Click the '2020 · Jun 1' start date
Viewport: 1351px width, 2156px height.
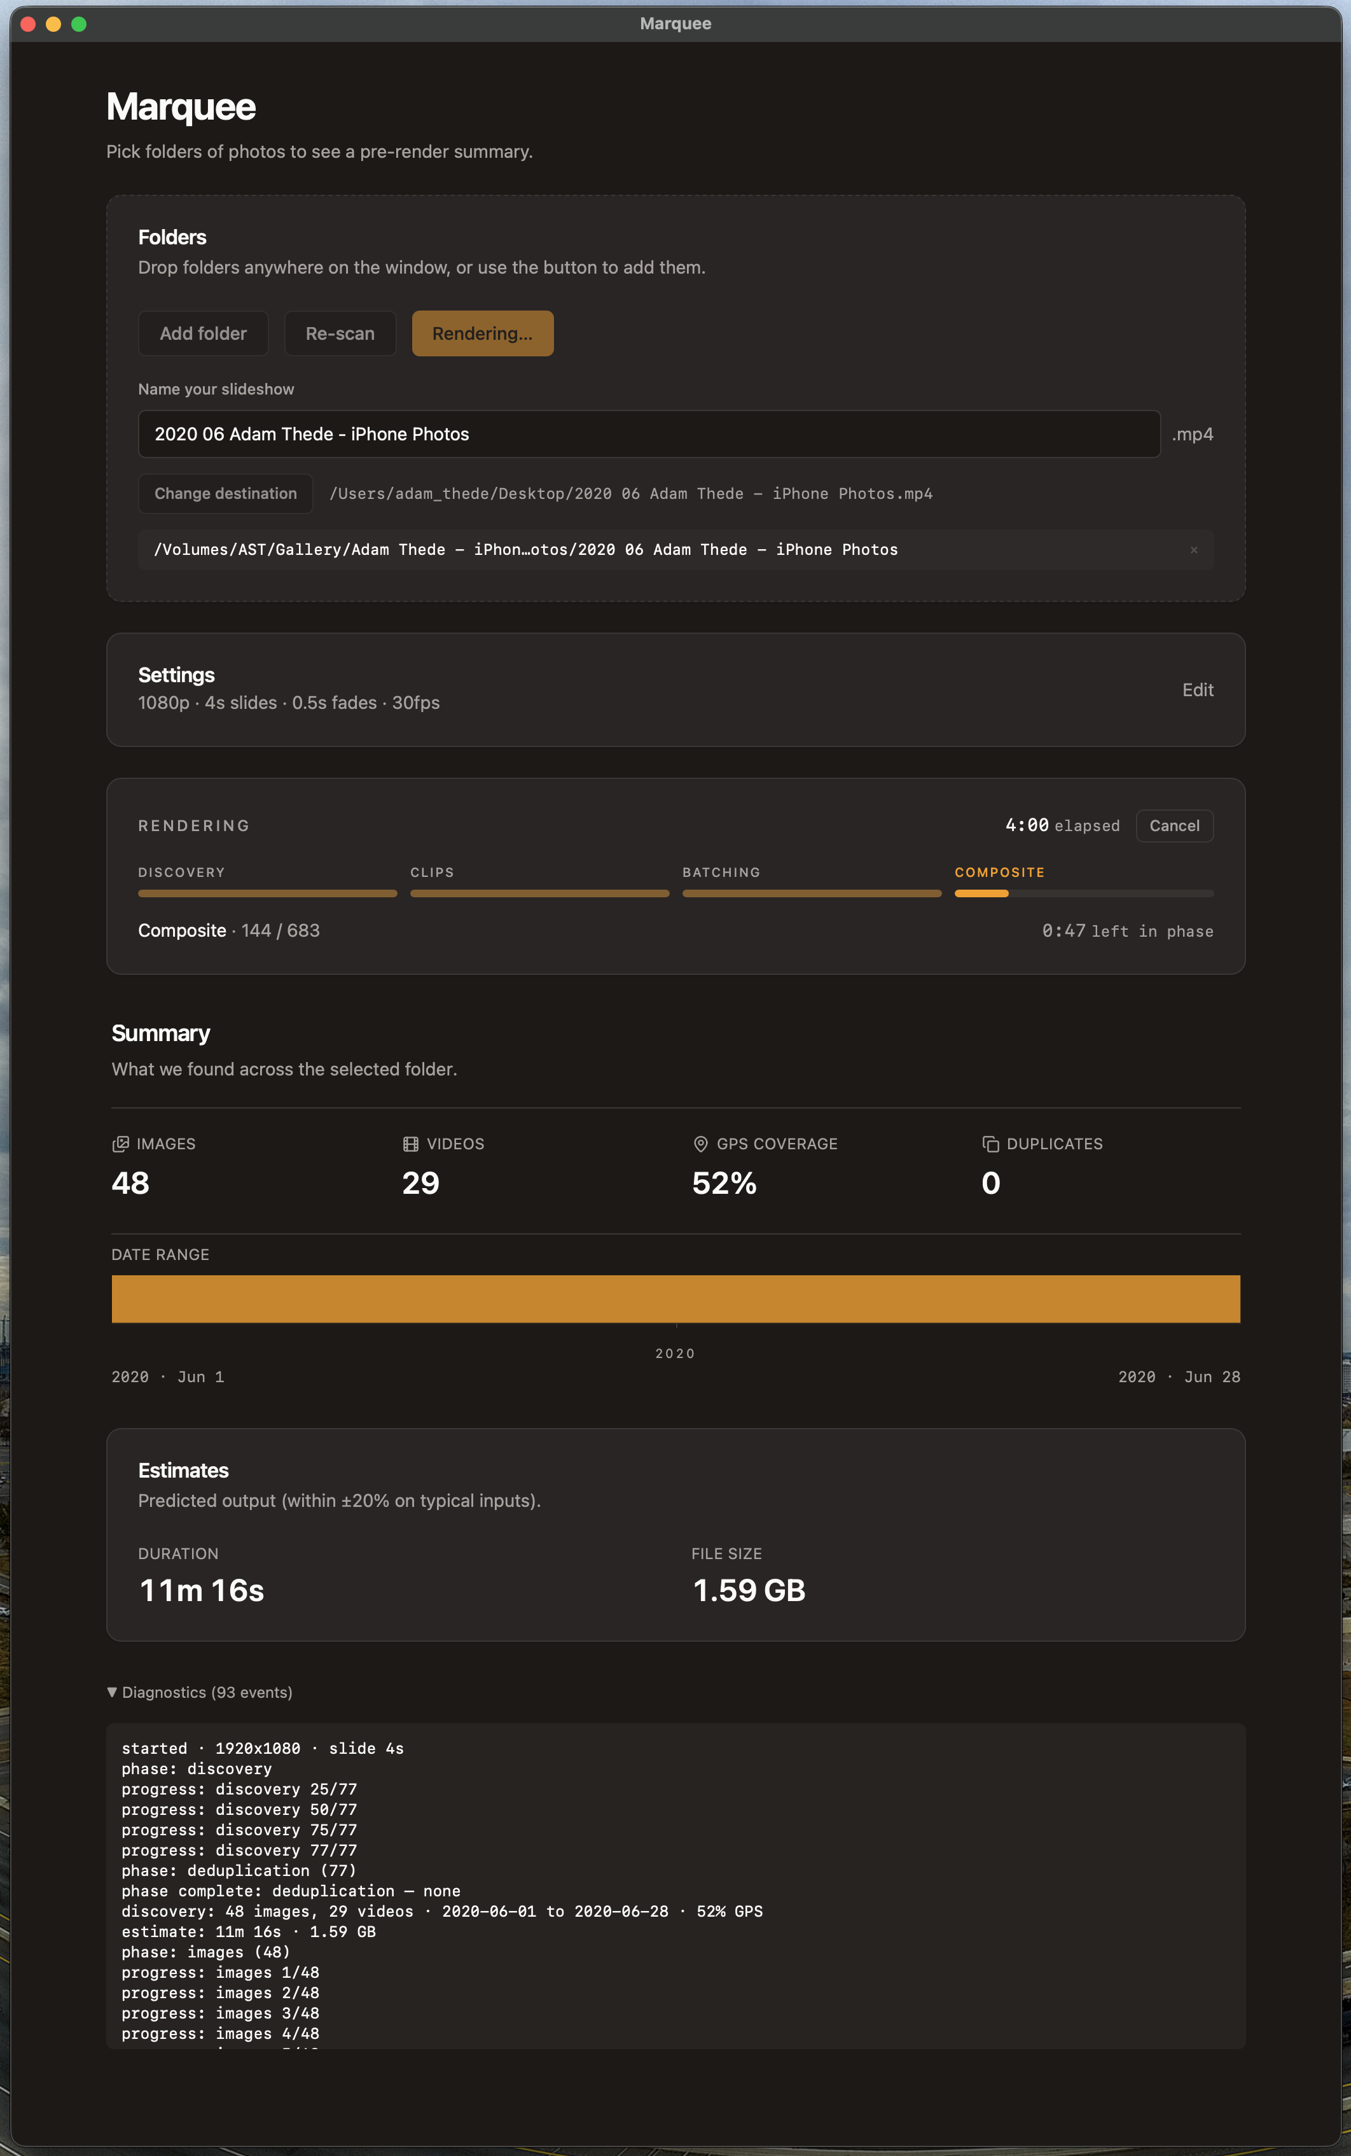(168, 1376)
